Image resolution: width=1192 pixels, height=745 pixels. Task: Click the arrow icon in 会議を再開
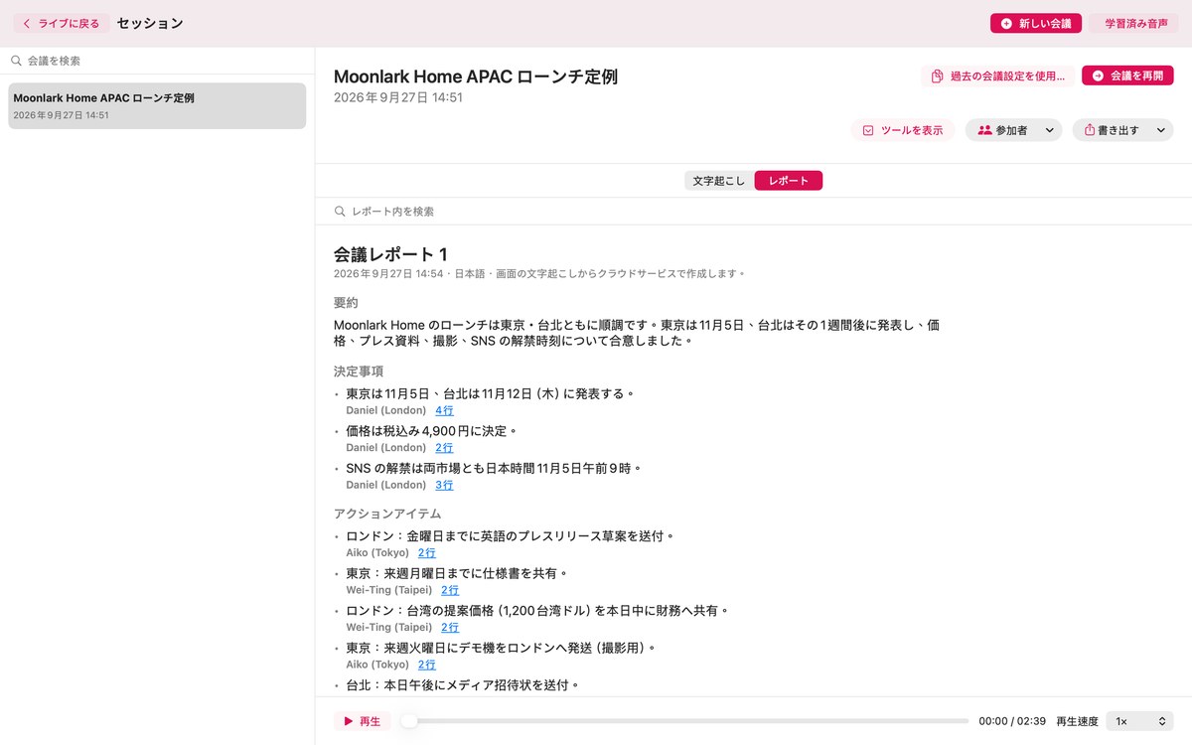coord(1098,75)
